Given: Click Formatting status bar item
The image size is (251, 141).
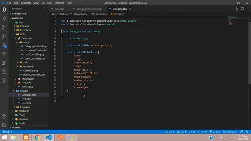Looking at the screenshot, I should 229,132.
